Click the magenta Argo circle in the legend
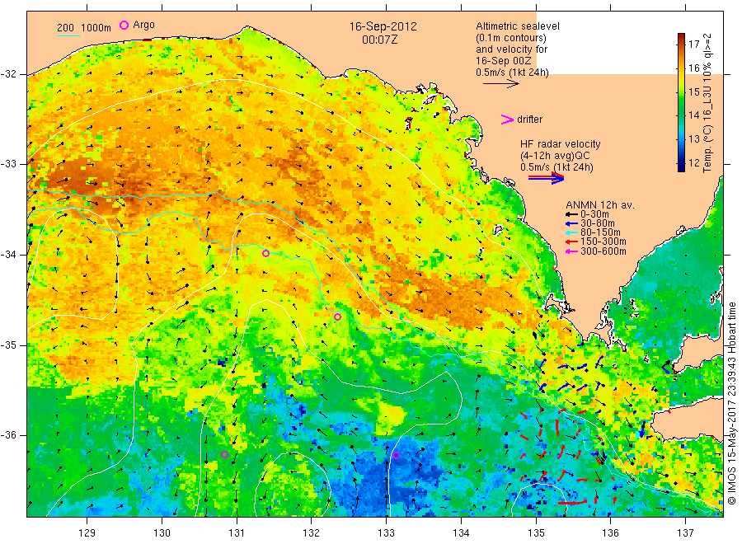 pos(124,25)
